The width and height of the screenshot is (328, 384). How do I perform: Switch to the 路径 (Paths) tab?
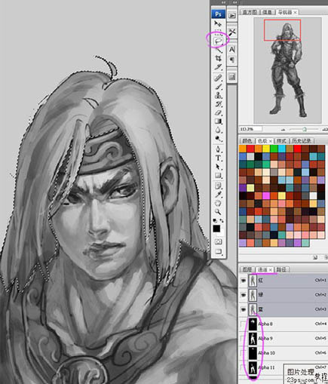point(281,269)
